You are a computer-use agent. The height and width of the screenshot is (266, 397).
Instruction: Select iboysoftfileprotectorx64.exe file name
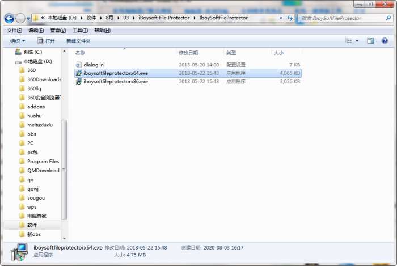pyautogui.click(x=116, y=73)
